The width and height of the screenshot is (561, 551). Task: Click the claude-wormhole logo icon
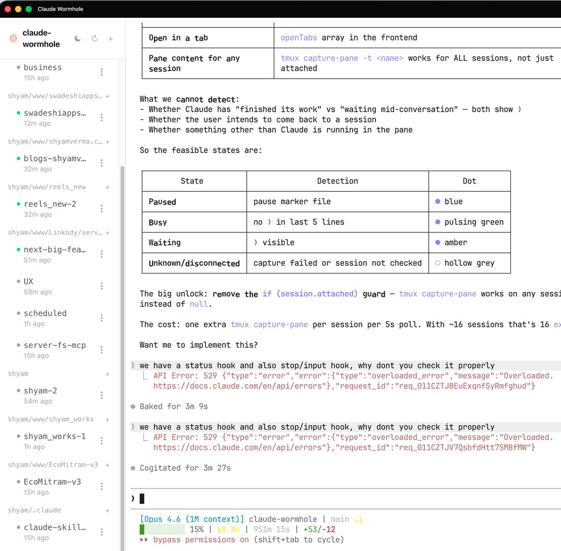(x=13, y=38)
